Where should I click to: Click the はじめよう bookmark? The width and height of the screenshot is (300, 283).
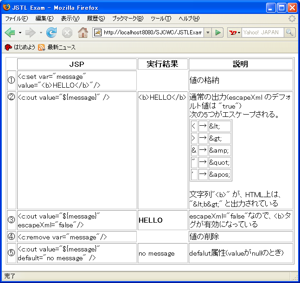[x=20, y=47]
